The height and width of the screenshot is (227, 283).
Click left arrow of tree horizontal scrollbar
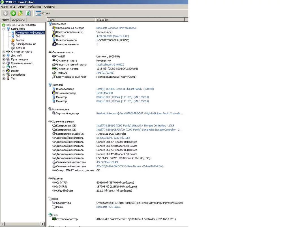[3, 224]
